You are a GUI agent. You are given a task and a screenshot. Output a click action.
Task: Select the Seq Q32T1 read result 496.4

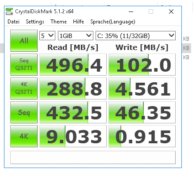(x=73, y=65)
